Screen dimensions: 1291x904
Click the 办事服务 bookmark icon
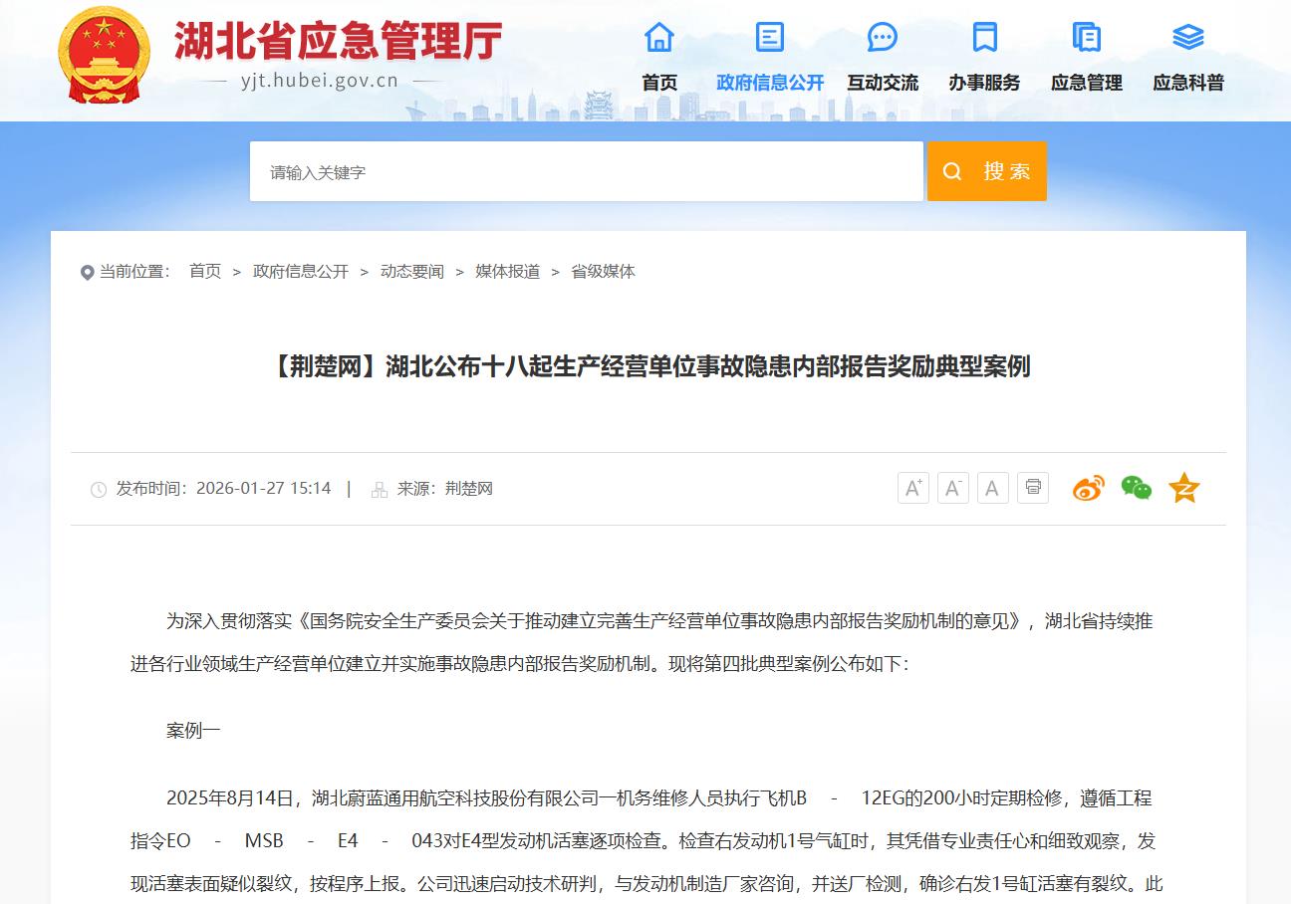coord(984,38)
